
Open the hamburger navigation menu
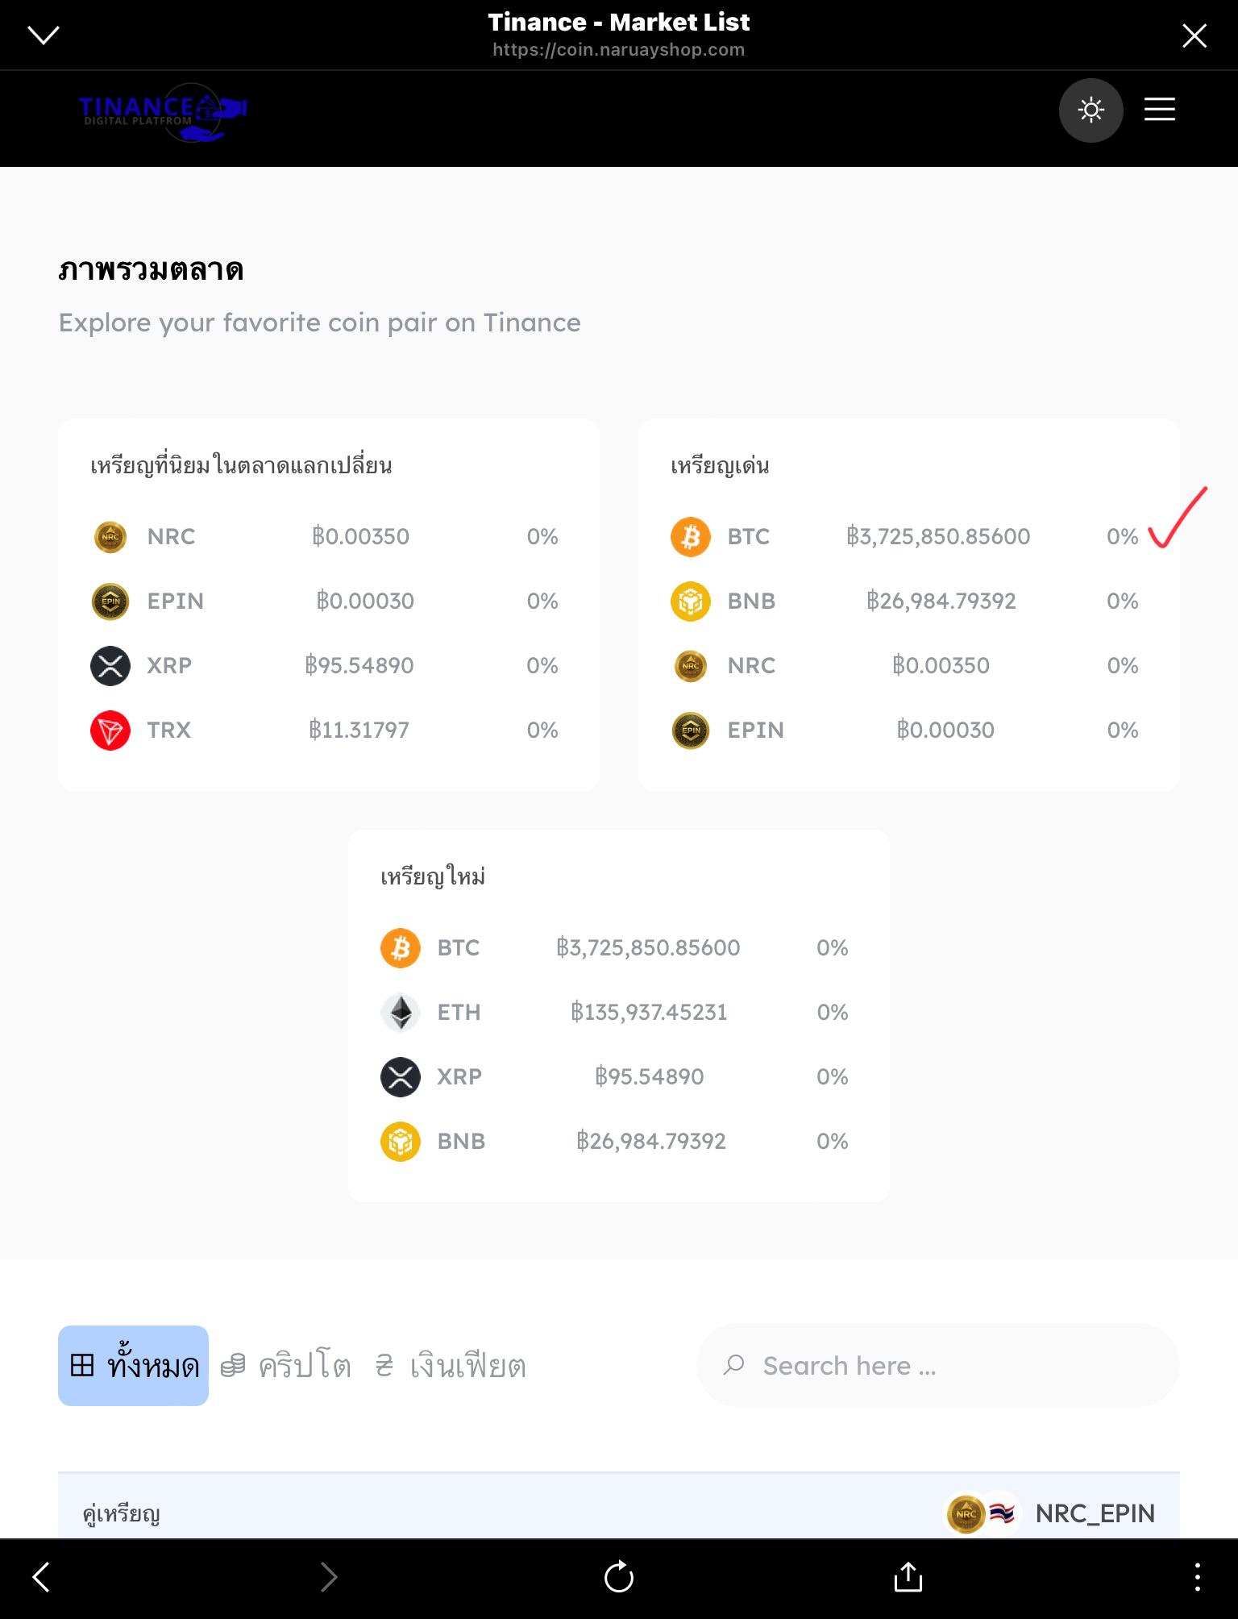coord(1159,110)
